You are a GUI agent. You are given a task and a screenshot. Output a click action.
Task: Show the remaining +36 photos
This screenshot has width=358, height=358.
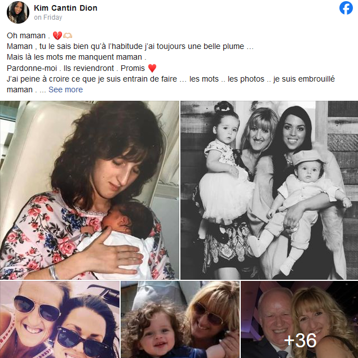(299, 320)
